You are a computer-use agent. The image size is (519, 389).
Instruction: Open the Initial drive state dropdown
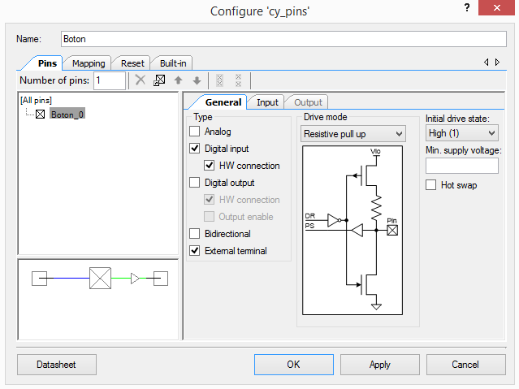coord(461,132)
